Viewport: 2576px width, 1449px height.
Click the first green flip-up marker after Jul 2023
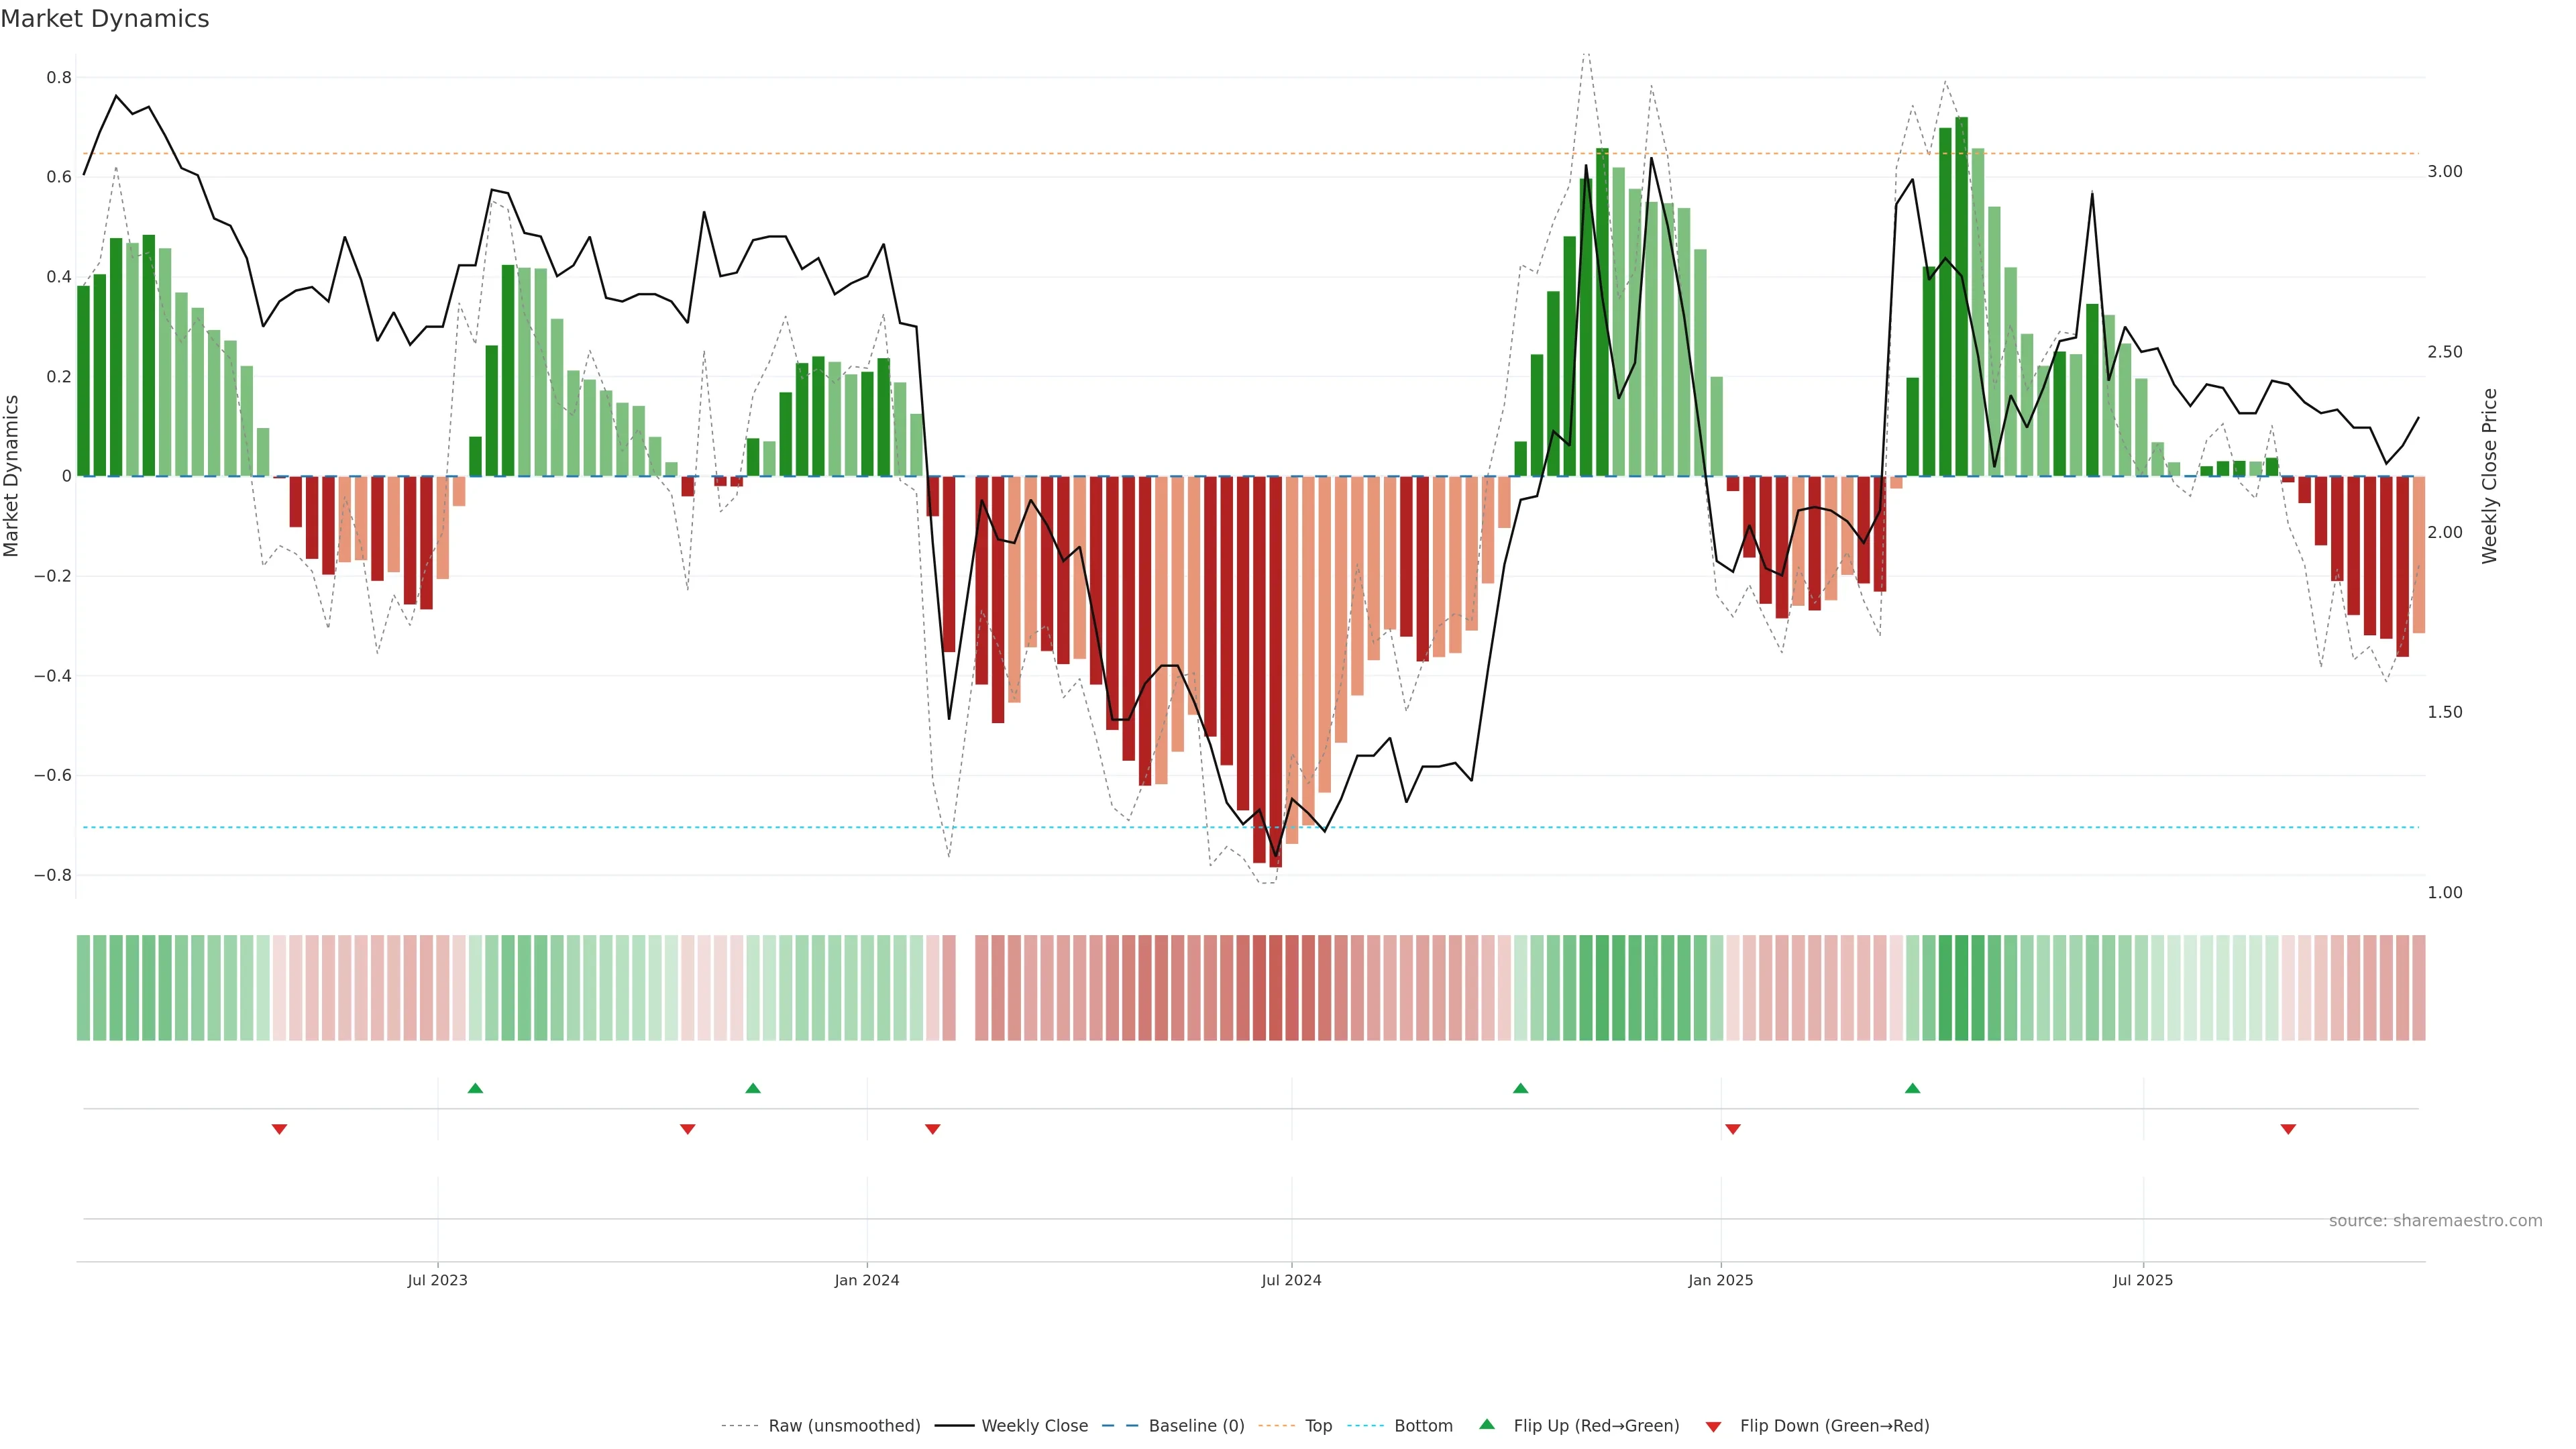475,1088
